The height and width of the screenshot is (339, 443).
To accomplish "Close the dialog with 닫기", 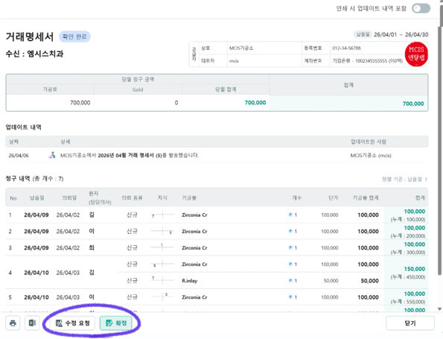I will [x=410, y=323].
